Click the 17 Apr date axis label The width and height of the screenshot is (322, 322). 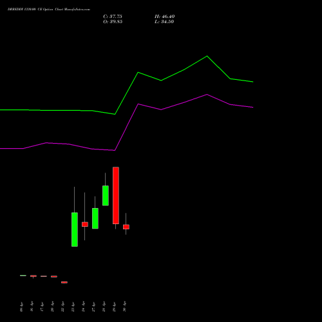pos(42,307)
